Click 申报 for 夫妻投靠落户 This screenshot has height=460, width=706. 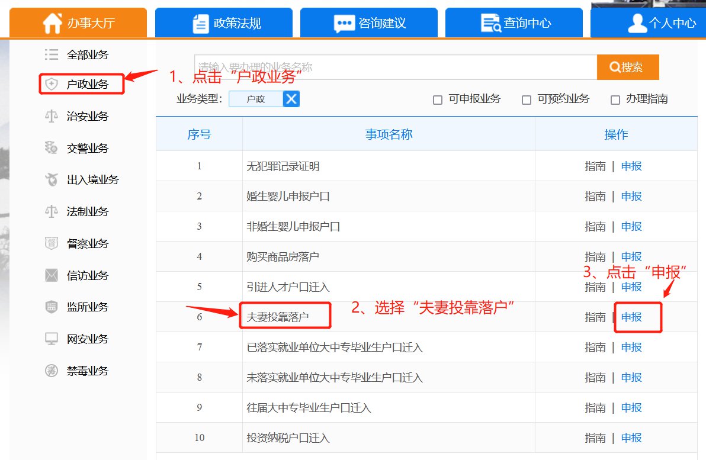(631, 317)
